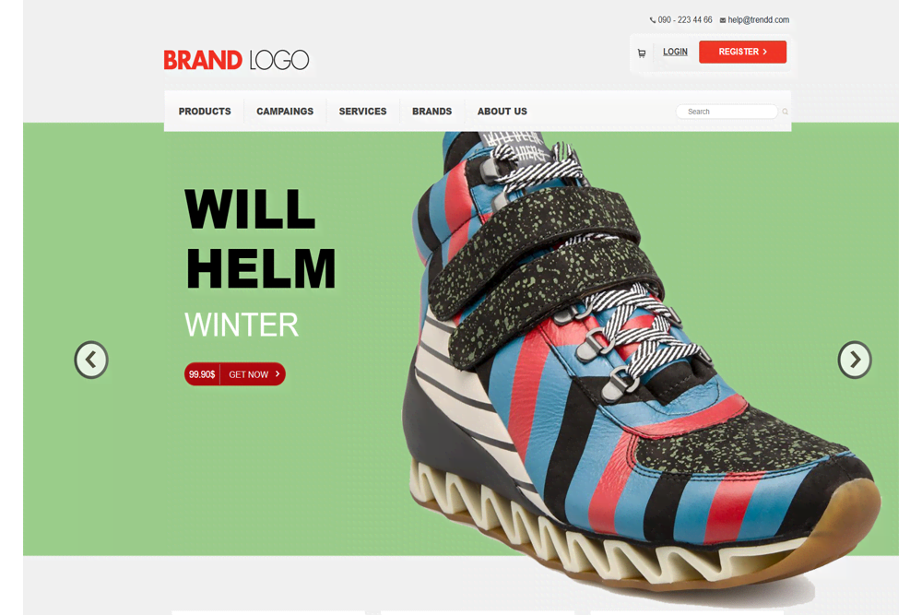Open the Brands navigation item
The height and width of the screenshot is (615, 922).
432,112
